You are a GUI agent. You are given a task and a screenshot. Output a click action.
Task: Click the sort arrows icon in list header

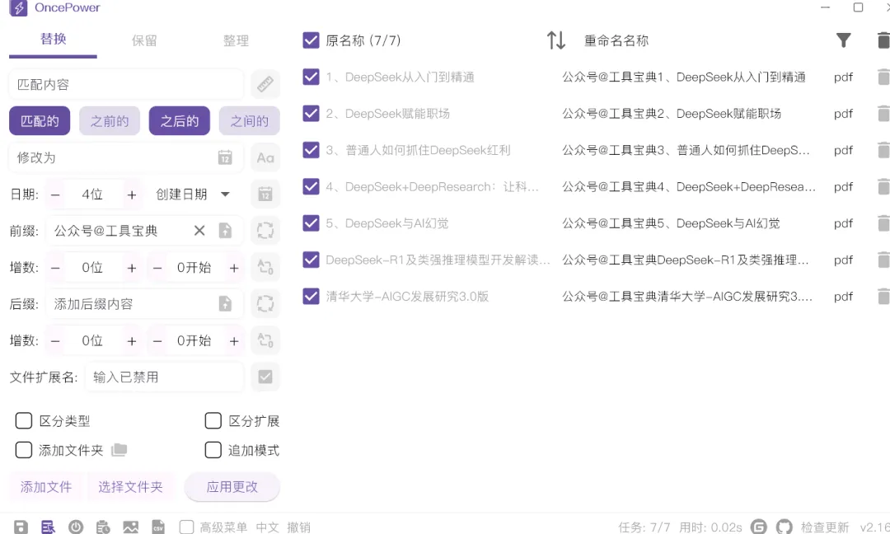tap(555, 40)
